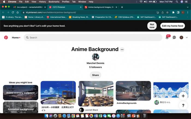Open the Pinterest profile avatar

[x=181, y=37]
